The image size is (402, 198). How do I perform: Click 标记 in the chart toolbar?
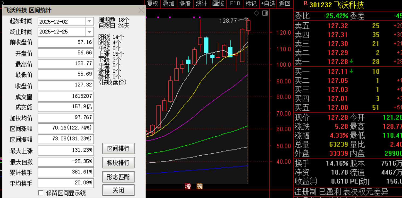pyautogui.click(x=251, y=4)
